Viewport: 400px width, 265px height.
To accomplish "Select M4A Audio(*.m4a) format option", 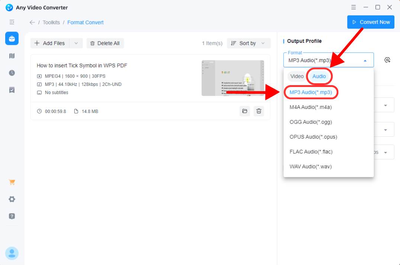I will [x=310, y=107].
